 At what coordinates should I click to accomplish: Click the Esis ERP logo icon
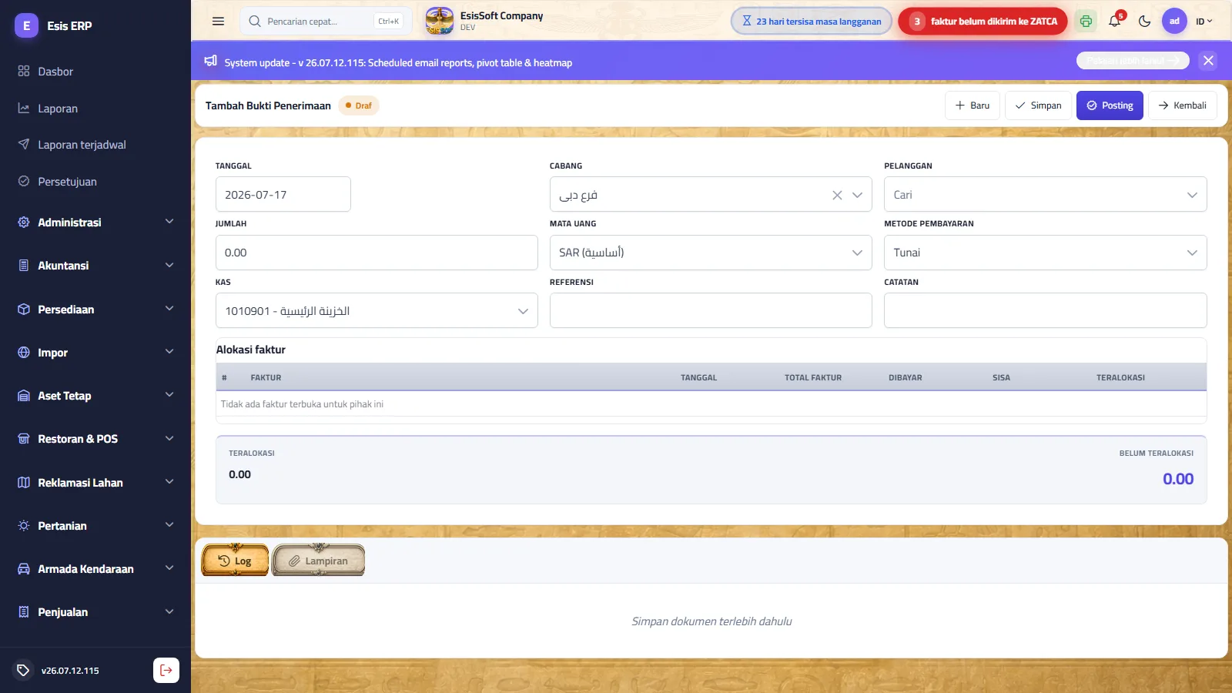pyautogui.click(x=26, y=25)
